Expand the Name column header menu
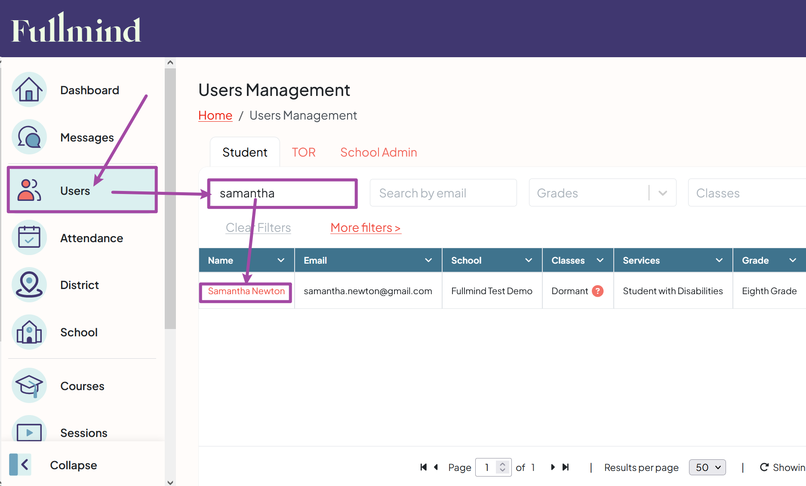Screen dimensions: 806x486 (x=281, y=260)
